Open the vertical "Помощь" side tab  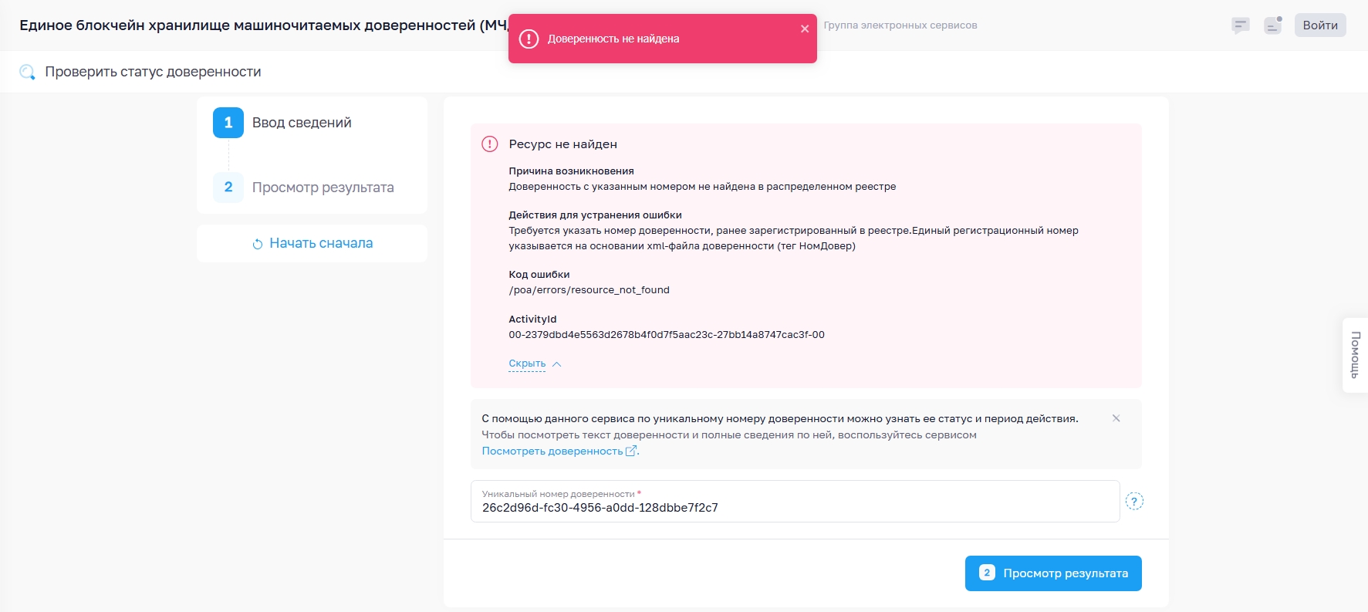pos(1355,355)
